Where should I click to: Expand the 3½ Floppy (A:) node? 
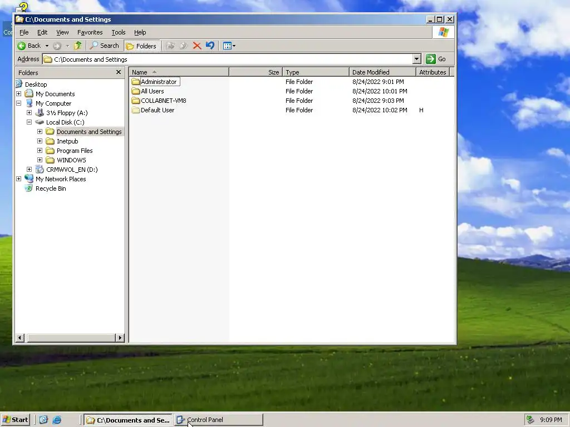coord(29,112)
